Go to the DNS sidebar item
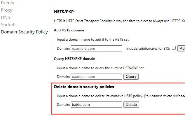This screenshot has width=185, height=116. coord(6,17)
